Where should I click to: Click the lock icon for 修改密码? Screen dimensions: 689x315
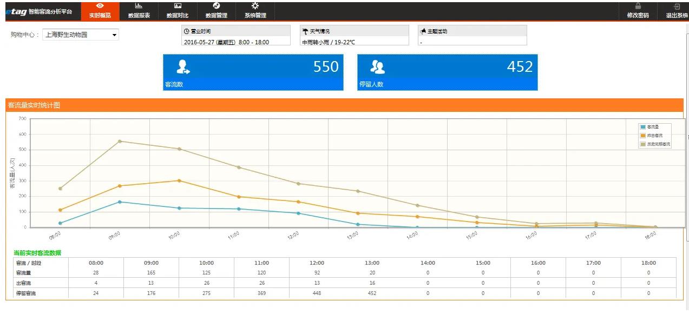(638, 6)
